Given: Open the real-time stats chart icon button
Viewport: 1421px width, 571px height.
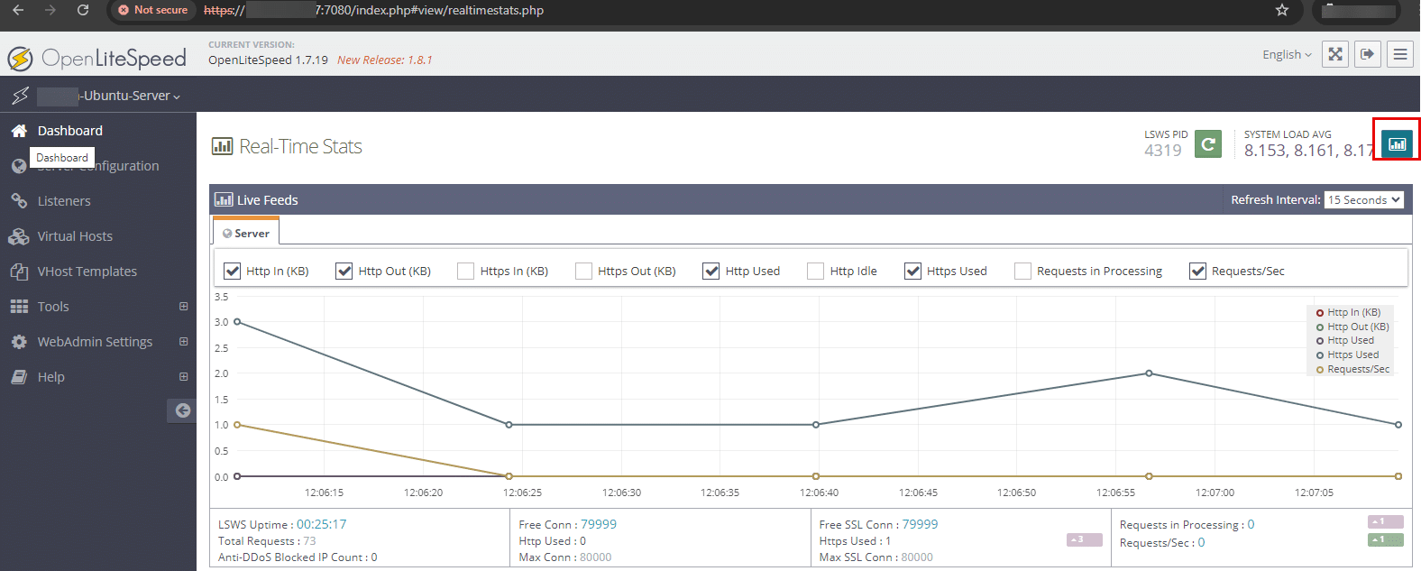Looking at the screenshot, I should click(x=1397, y=143).
